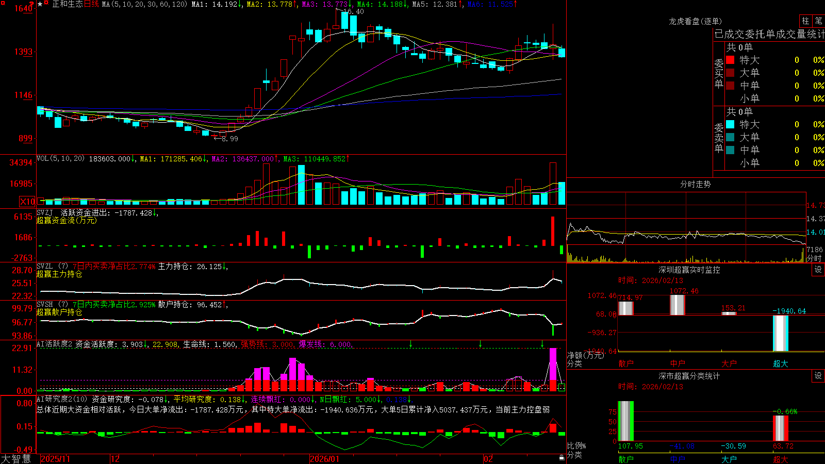Click the teal 中单 sell-order legend square

(x=730, y=150)
